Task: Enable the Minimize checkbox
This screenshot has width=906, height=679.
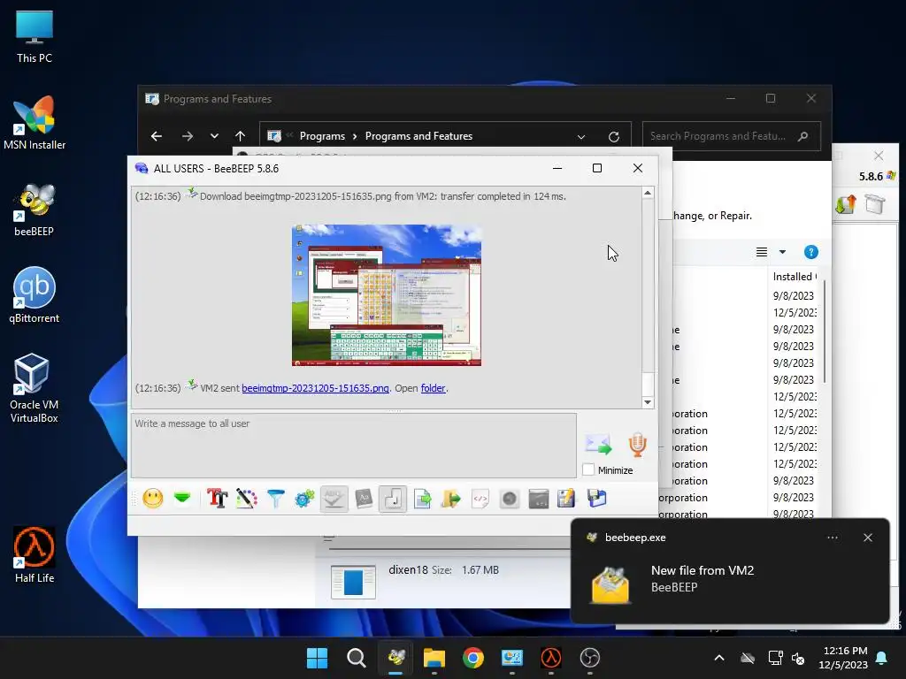Action: (x=588, y=469)
